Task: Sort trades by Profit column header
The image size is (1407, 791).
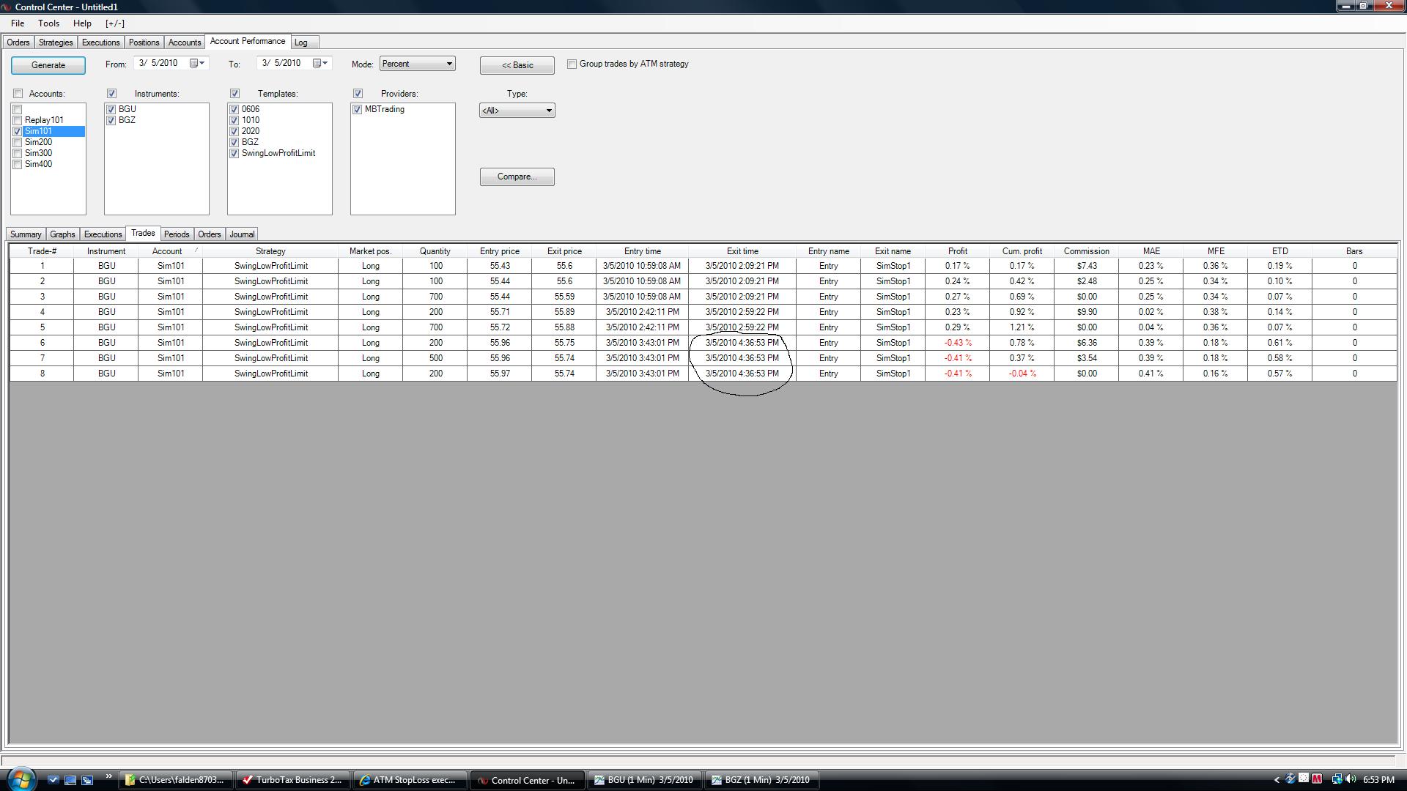Action: coord(957,251)
